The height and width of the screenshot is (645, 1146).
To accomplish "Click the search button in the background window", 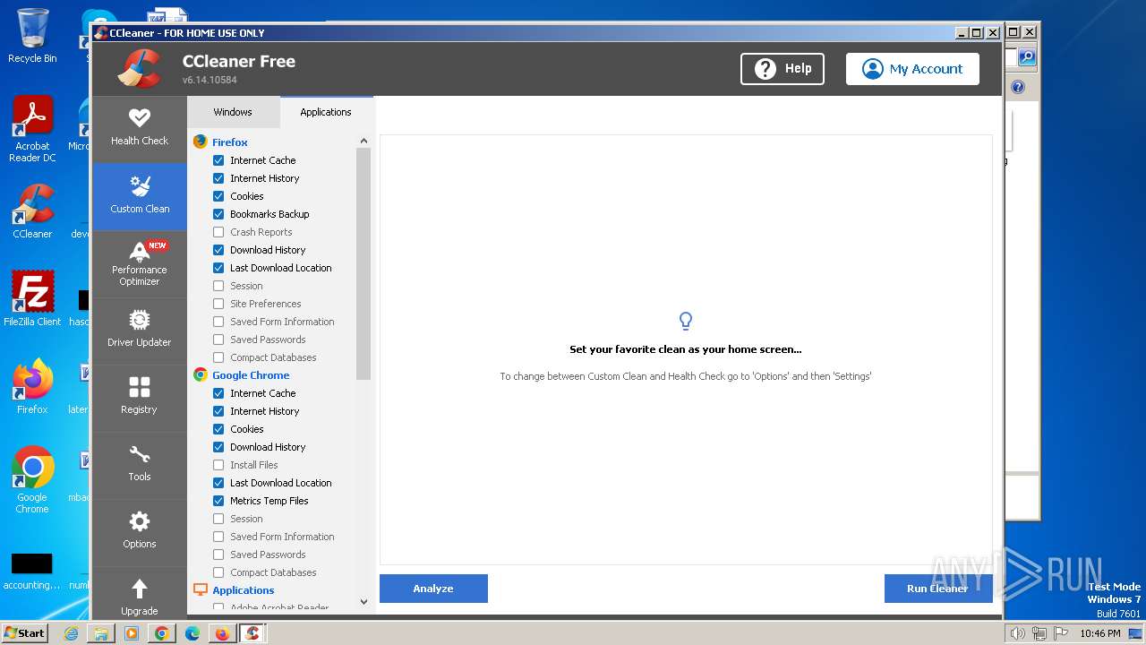I will [x=1027, y=57].
